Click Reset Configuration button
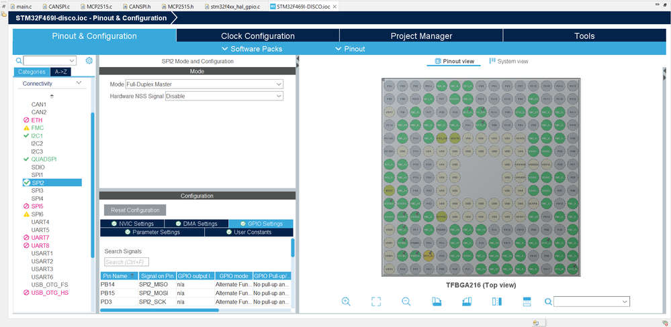The width and height of the screenshot is (671, 327). coord(135,210)
